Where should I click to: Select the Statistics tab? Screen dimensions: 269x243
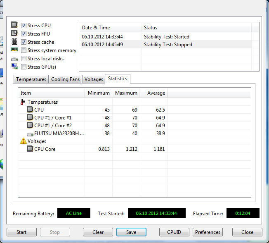pyautogui.click(x=118, y=79)
